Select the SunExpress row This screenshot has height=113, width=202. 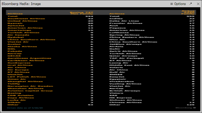50,63
